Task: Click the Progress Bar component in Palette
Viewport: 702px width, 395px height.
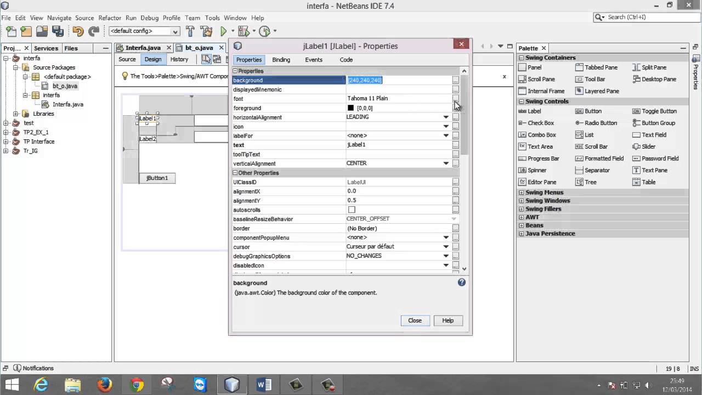Action: (x=539, y=158)
